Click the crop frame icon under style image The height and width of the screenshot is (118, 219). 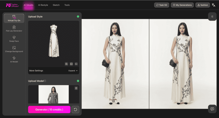(71, 64)
